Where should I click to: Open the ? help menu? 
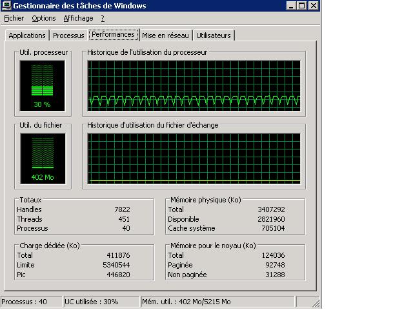pyautogui.click(x=103, y=19)
